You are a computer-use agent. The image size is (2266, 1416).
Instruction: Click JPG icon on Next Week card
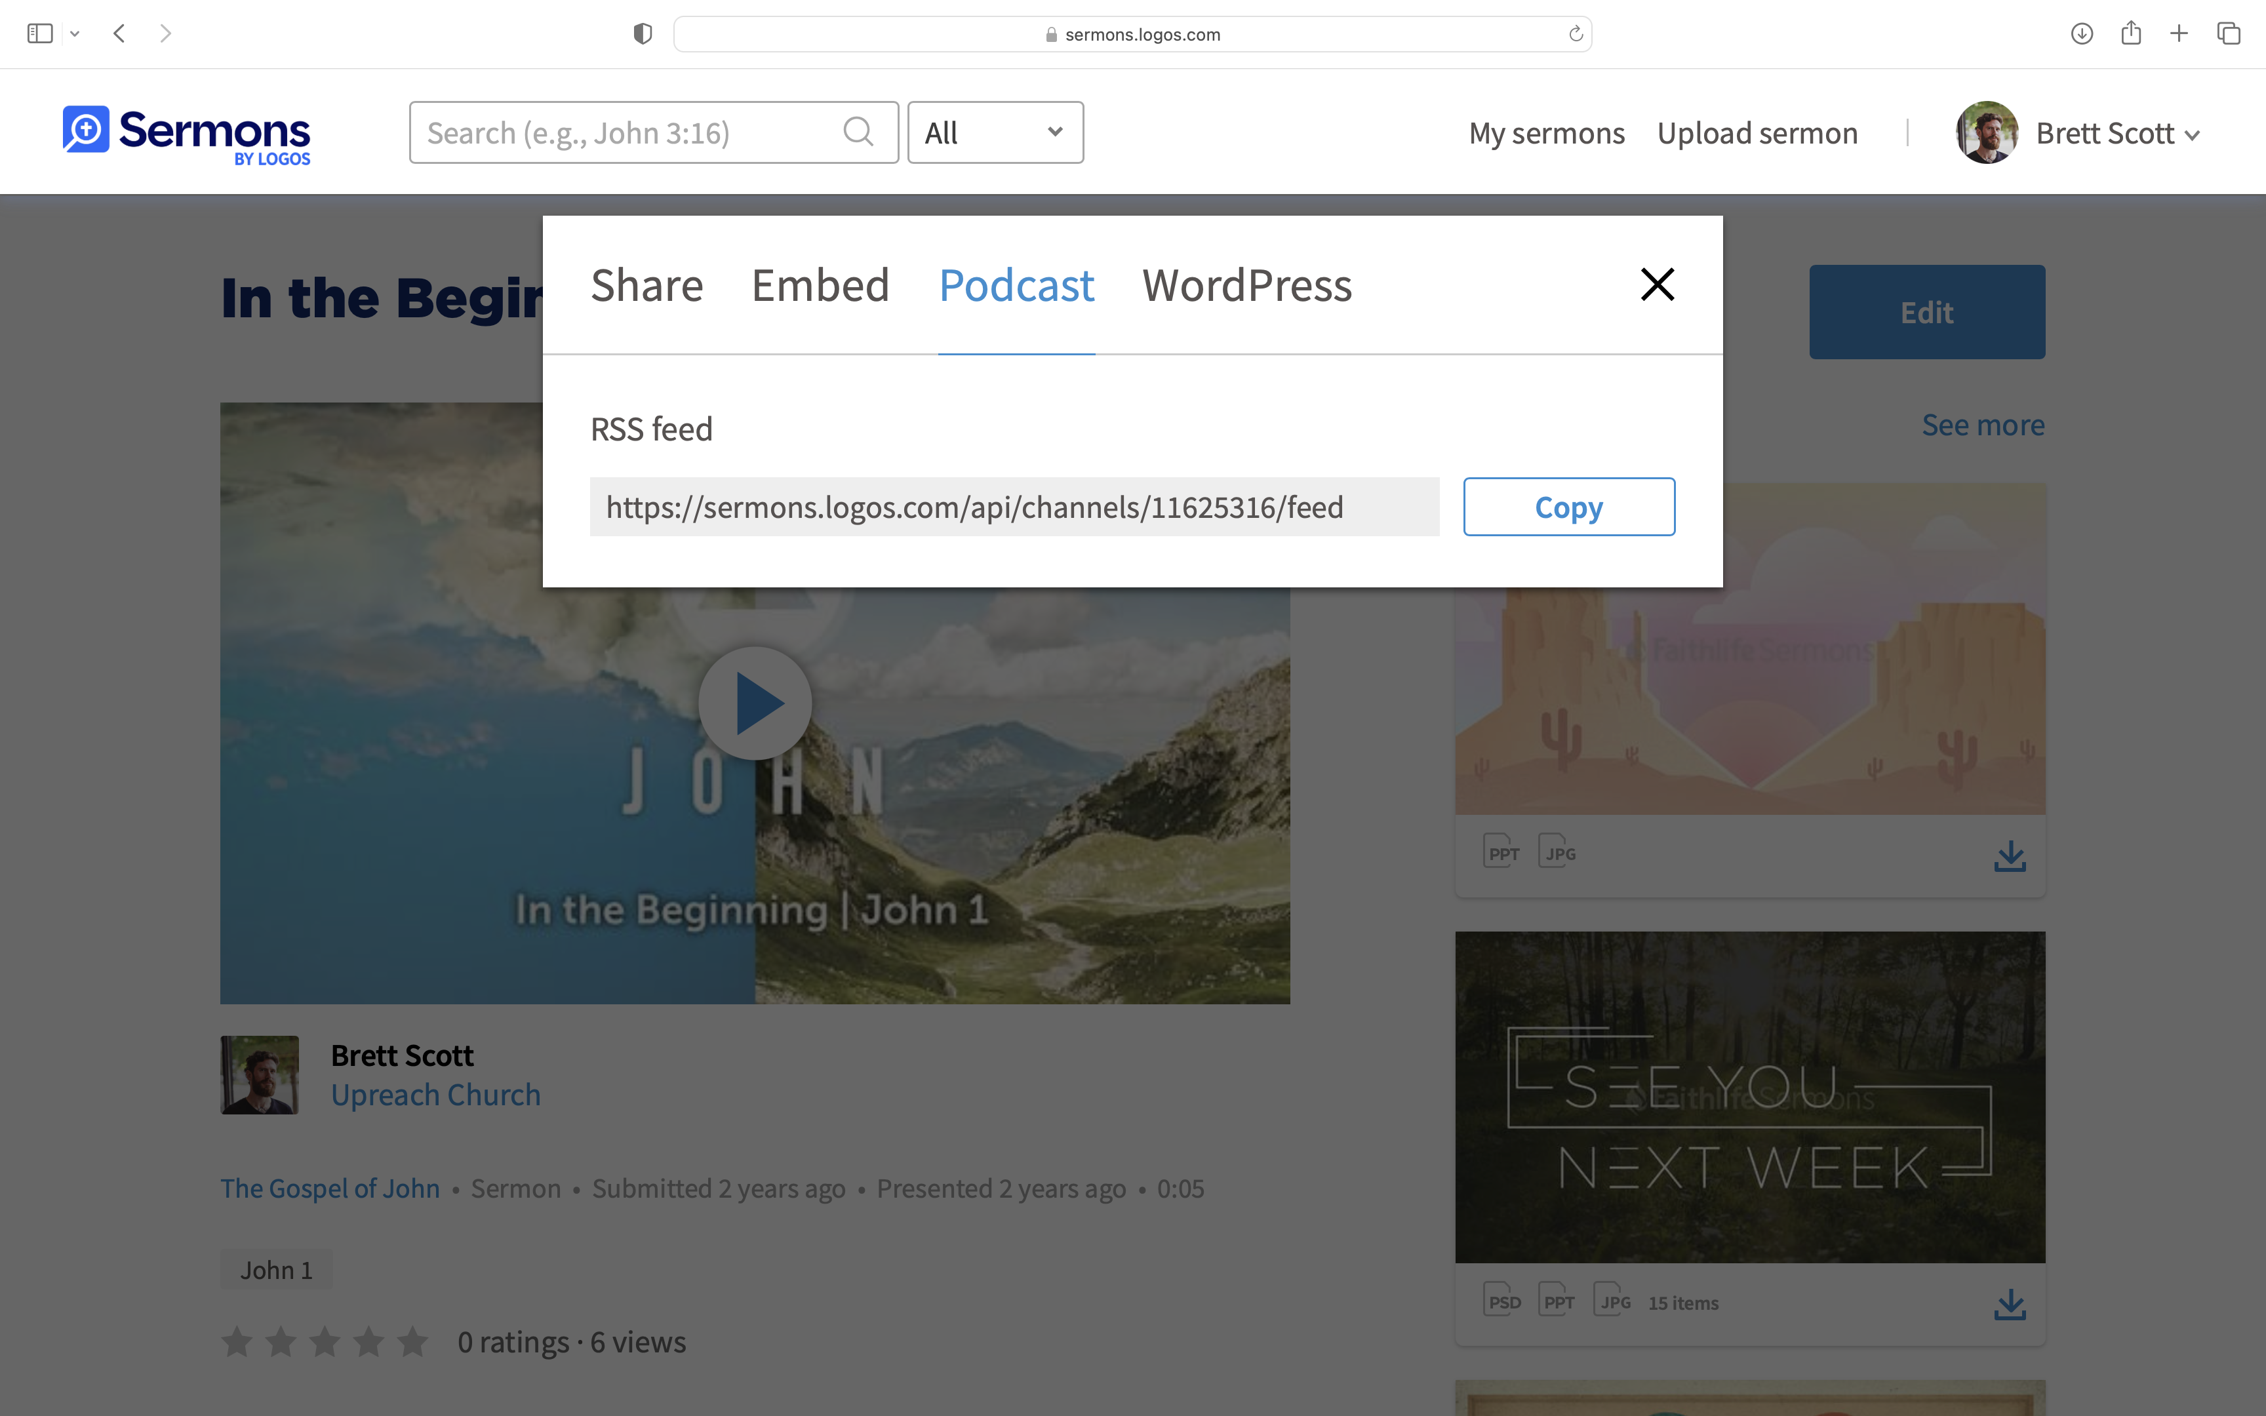point(1612,1301)
